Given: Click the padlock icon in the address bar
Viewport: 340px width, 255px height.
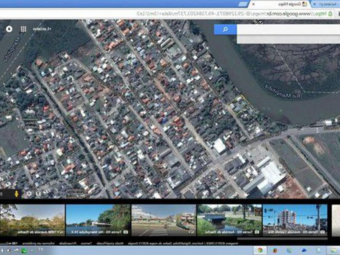Looking at the screenshot, I should click(331, 13).
